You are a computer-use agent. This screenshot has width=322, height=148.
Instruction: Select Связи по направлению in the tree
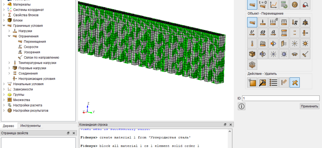(41, 57)
